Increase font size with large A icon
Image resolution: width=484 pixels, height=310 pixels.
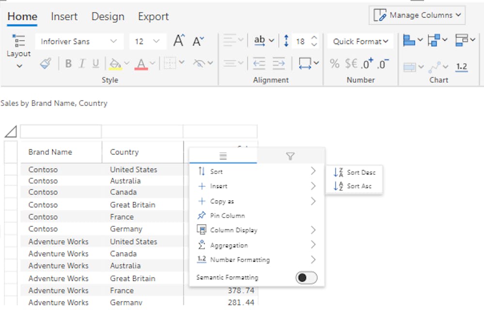[x=179, y=41]
